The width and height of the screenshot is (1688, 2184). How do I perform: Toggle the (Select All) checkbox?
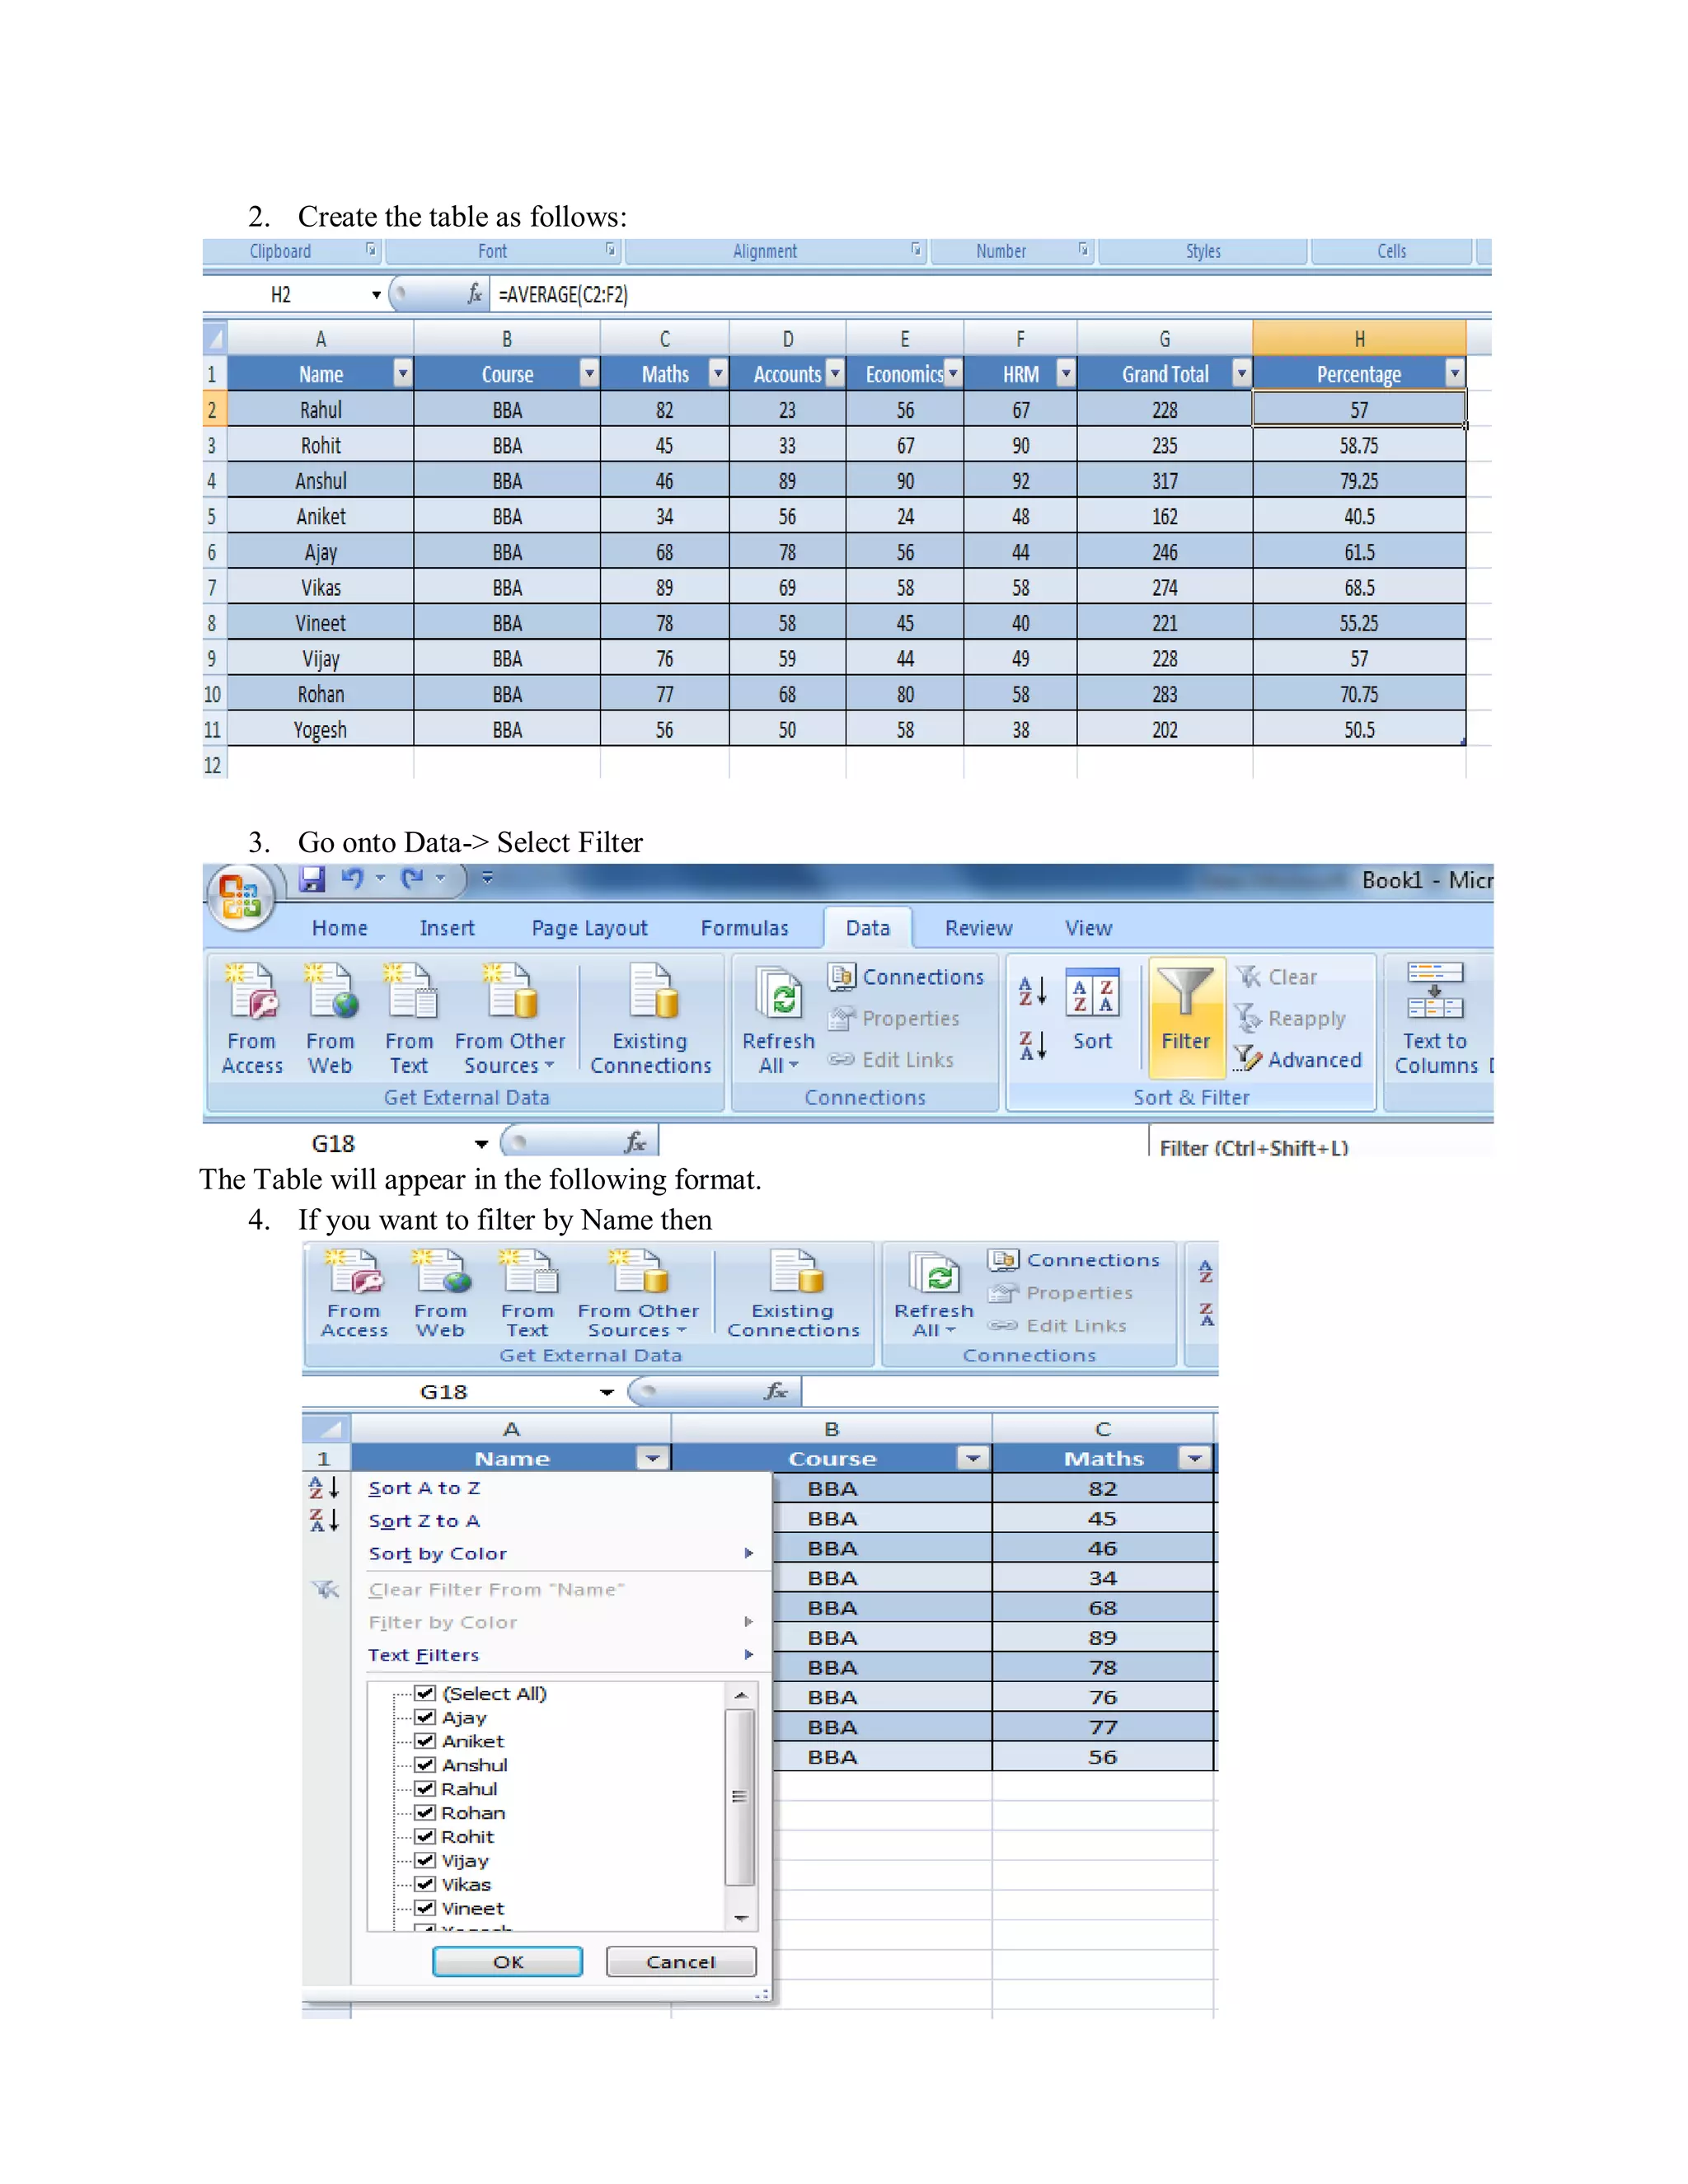(425, 1693)
